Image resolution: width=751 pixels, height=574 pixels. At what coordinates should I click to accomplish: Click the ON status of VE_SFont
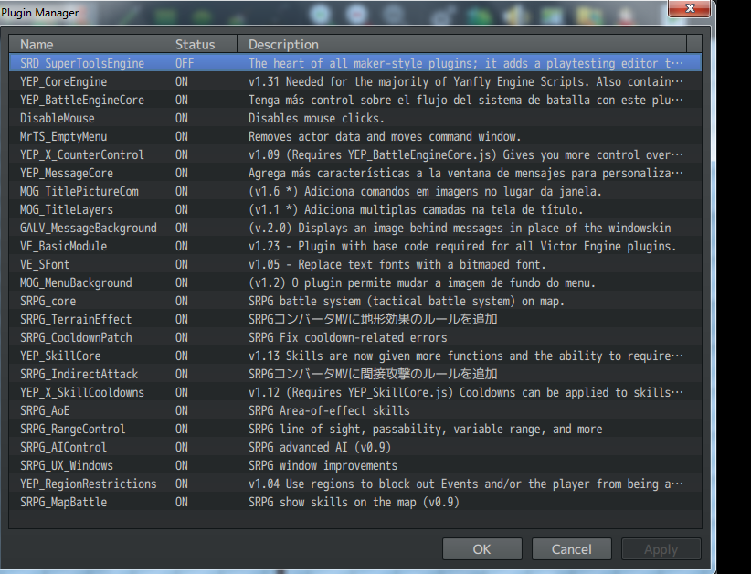pos(182,264)
